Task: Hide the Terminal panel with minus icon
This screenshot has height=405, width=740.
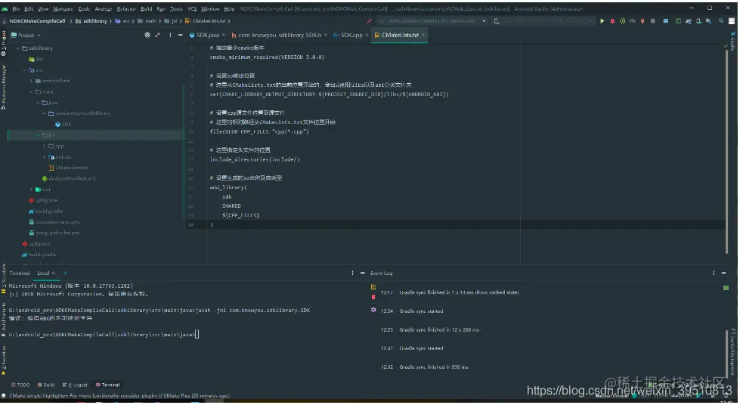Action: [363, 273]
